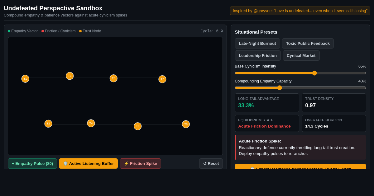Apply the Late-Night Burnout preset
Viewport: 374px width, 196px height.
point(257,44)
